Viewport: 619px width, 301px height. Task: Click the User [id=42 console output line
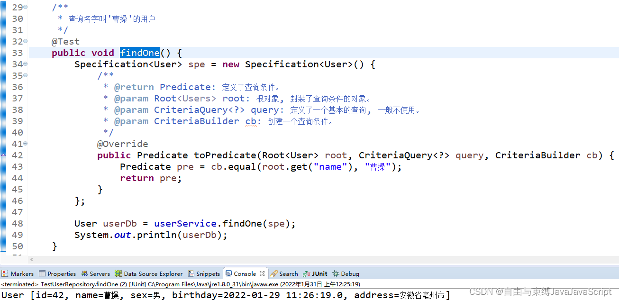226,295
